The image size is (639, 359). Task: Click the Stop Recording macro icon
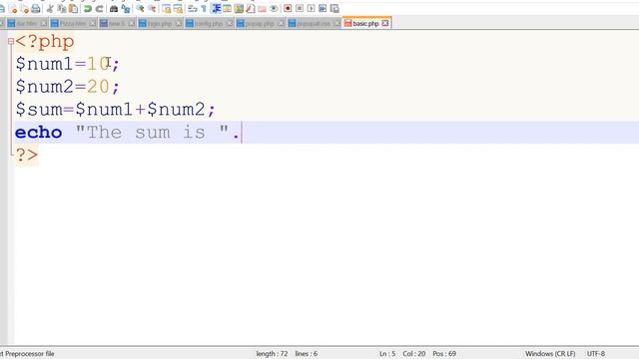point(300,9)
